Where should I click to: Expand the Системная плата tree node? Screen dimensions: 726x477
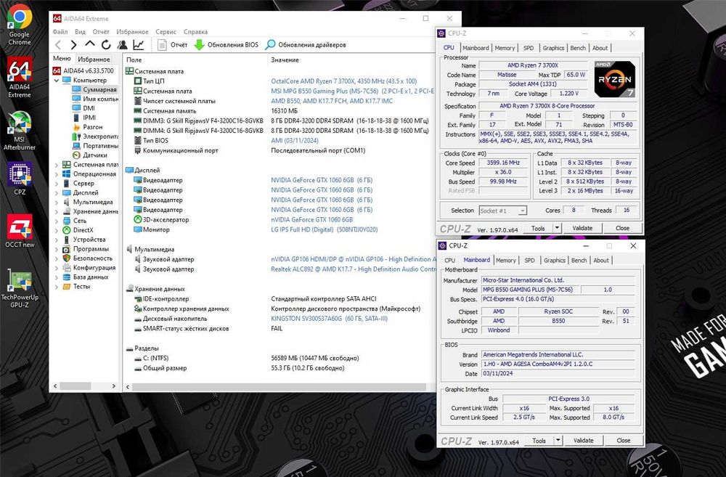click(x=57, y=164)
